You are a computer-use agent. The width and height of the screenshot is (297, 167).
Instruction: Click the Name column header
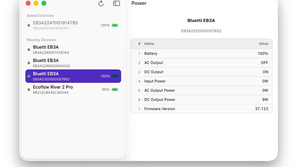point(149,44)
